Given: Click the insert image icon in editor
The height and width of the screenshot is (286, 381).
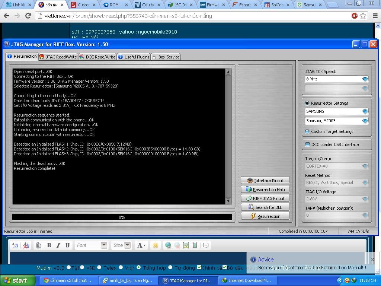Looking at the screenshot, I should tap(186, 245).
